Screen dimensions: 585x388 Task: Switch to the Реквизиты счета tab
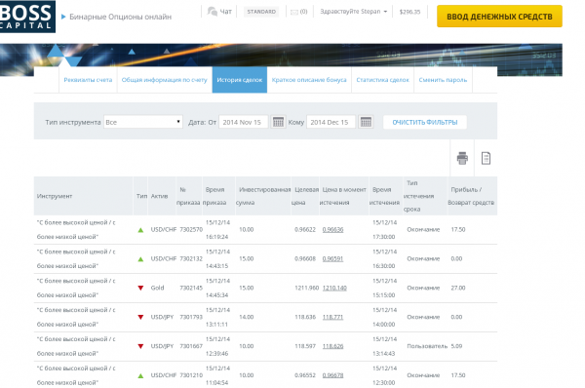[88, 80]
